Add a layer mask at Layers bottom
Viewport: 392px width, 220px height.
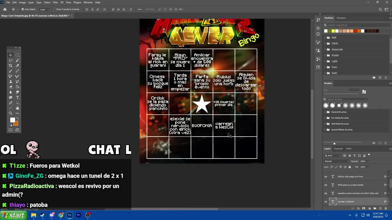point(364,208)
